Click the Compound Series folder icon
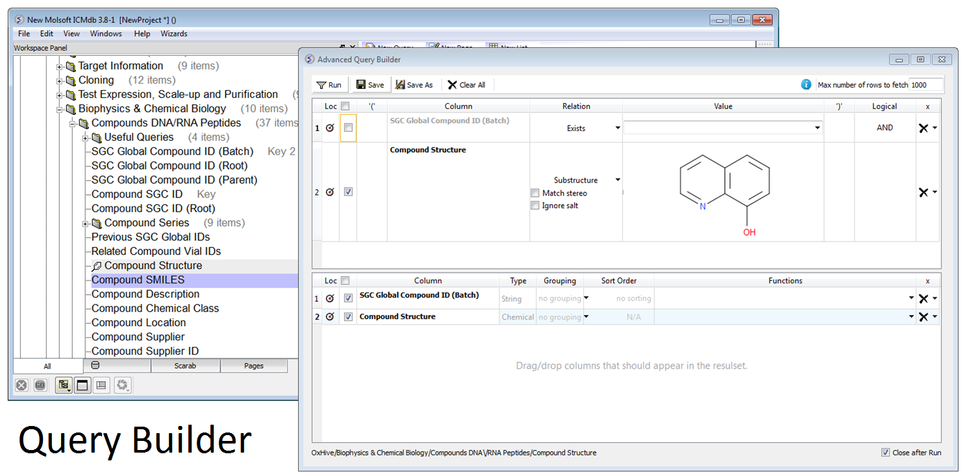This screenshot has width=965, height=476. click(x=96, y=223)
